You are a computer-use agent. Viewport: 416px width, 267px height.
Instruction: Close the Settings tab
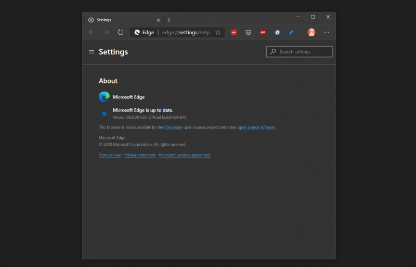[x=159, y=20]
